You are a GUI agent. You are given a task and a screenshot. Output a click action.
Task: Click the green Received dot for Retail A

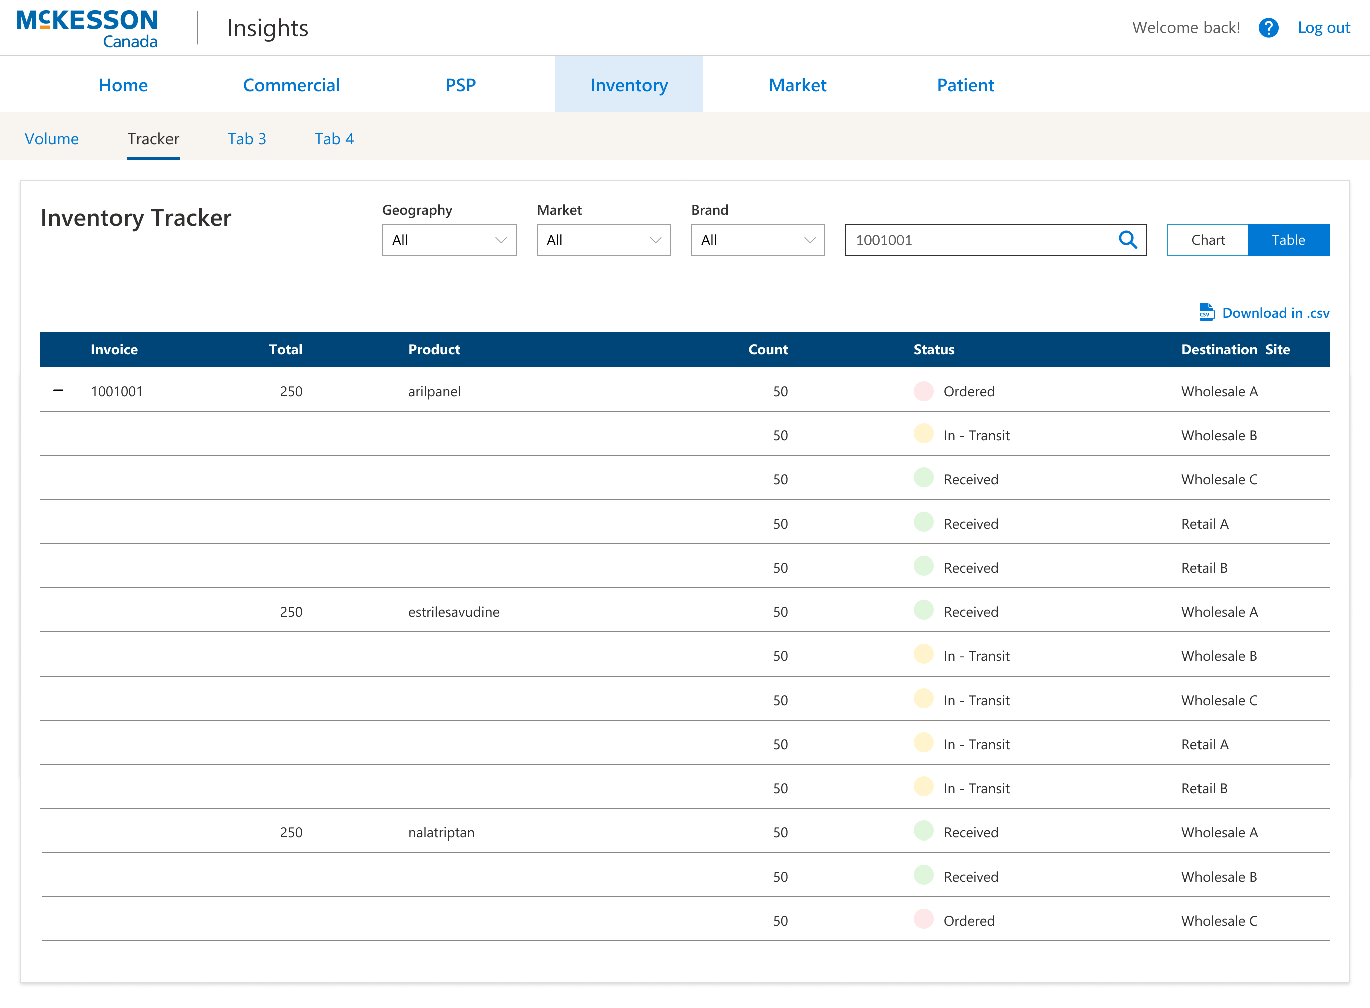point(923,523)
